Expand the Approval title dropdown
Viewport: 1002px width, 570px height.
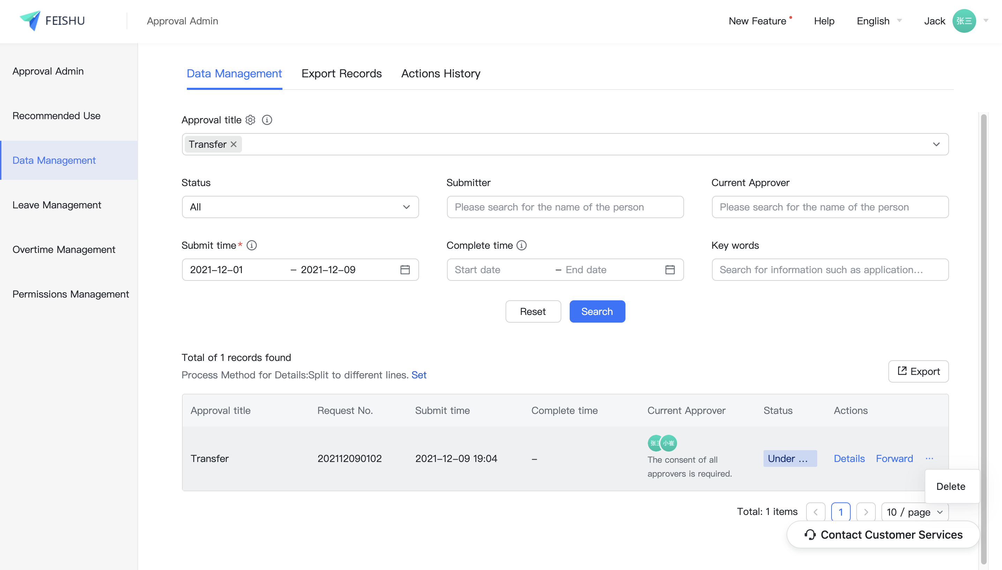(936, 145)
